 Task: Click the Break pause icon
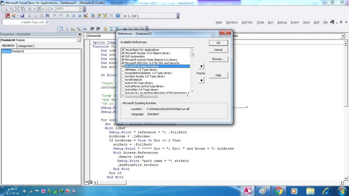74,16
